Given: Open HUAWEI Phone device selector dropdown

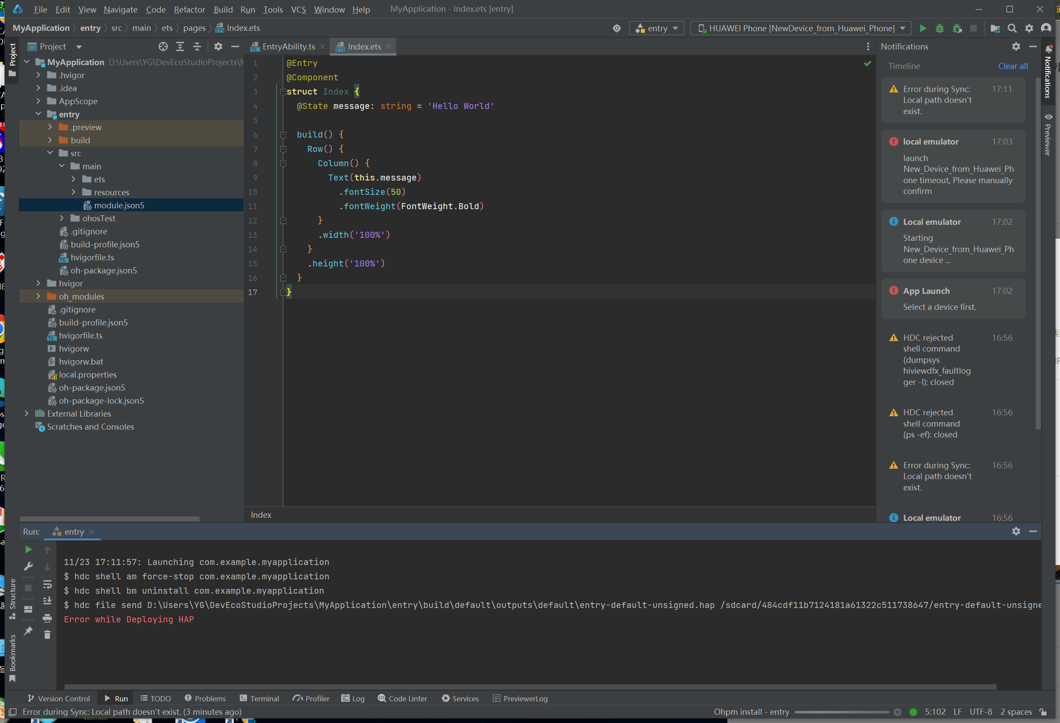Looking at the screenshot, I should [801, 28].
